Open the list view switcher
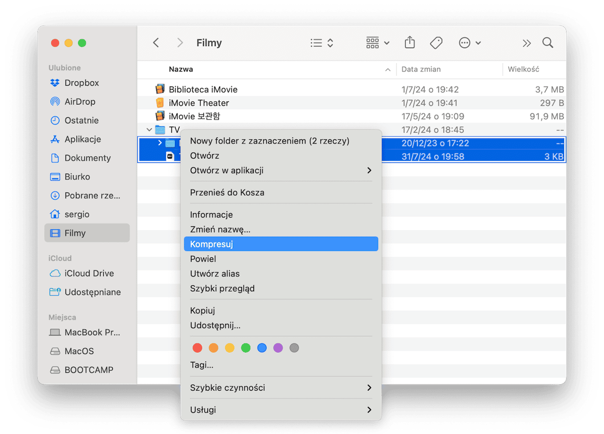The height and width of the screenshot is (434, 604). (322, 43)
